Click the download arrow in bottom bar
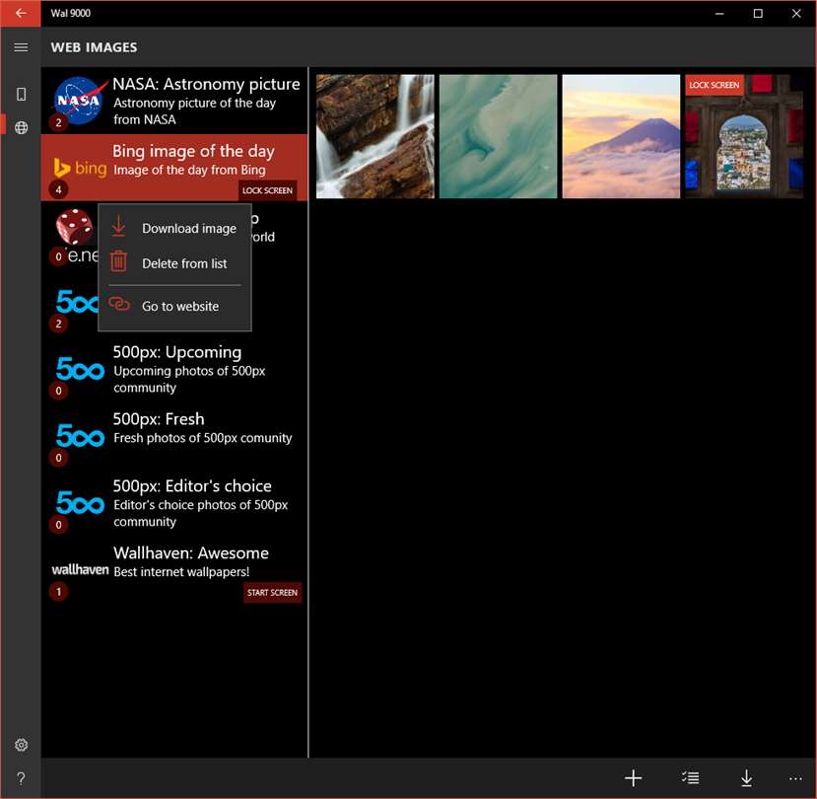Image resolution: width=817 pixels, height=799 pixels. pyautogui.click(x=747, y=778)
